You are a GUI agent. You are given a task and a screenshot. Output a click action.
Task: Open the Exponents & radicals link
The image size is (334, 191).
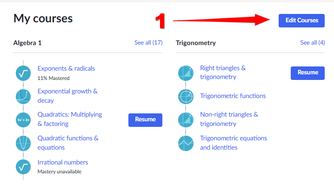[66, 68]
